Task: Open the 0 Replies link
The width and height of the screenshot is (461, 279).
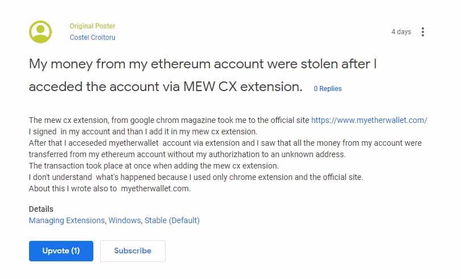Action: pyautogui.click(x=327, y=88)
